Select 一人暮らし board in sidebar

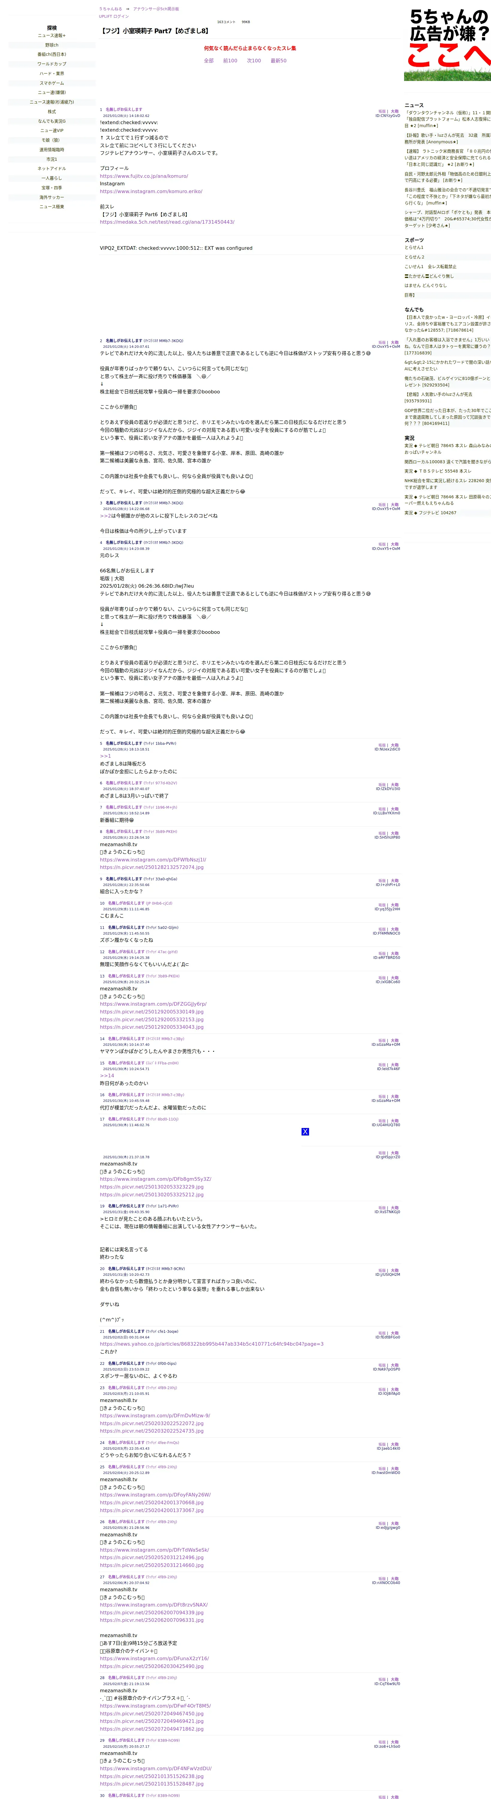point(52,178)
